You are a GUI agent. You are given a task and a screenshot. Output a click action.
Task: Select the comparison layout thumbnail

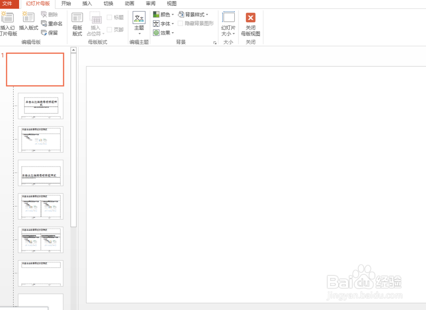pos(41,240)
